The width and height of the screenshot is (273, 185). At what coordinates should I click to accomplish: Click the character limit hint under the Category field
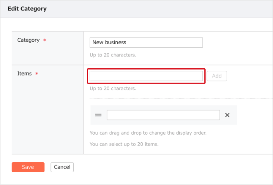[113, 55]
